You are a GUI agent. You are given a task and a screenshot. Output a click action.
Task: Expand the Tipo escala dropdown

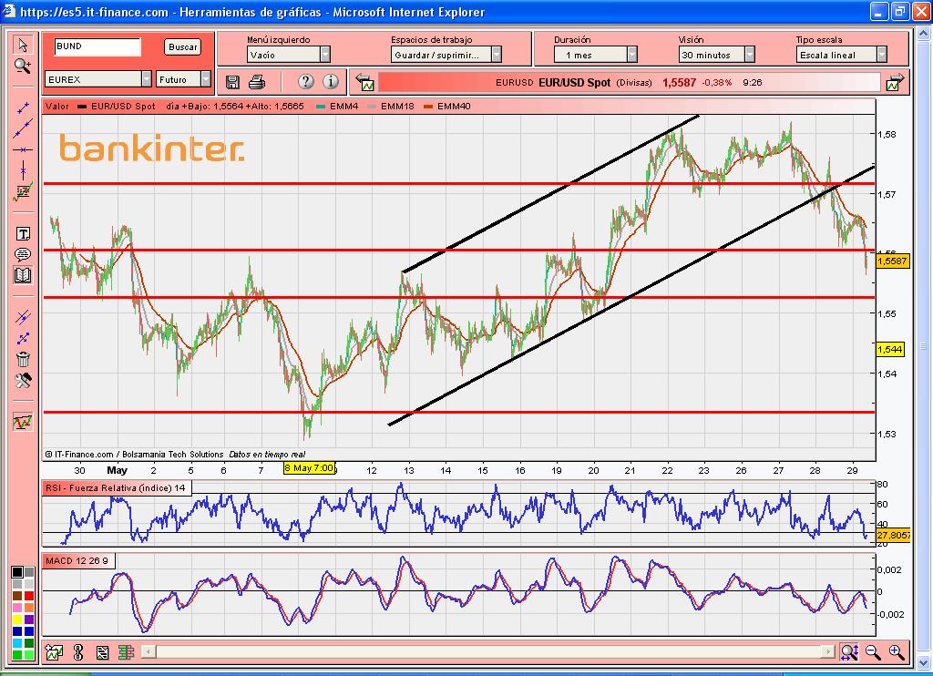(x=881, y=55)
